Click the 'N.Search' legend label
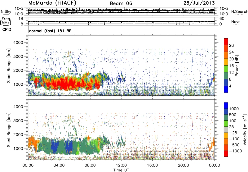 coord(239,11)
